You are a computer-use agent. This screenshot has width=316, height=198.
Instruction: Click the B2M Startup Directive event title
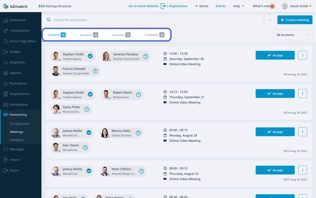(x=55, y=6)
